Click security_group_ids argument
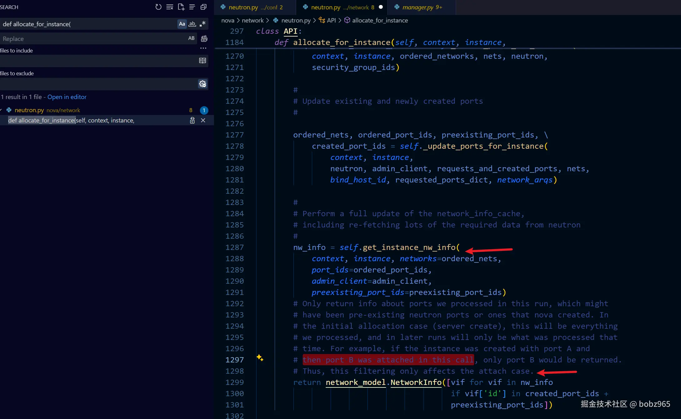The width and height of the screenshot is (681, 419). (353, 67)
